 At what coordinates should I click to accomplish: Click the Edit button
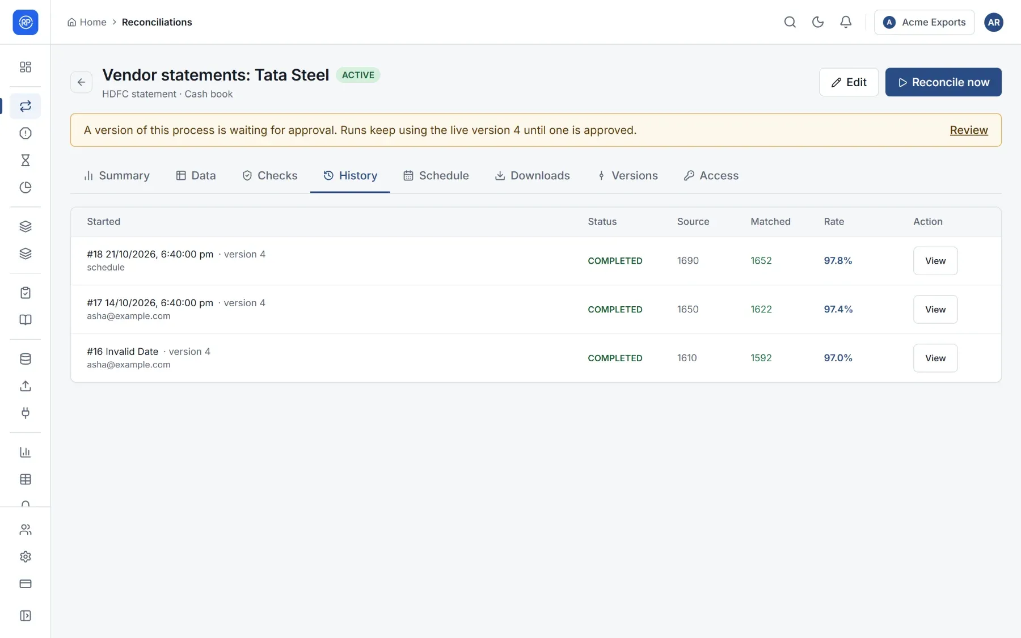pyautogui.click(x=849, y=82)
